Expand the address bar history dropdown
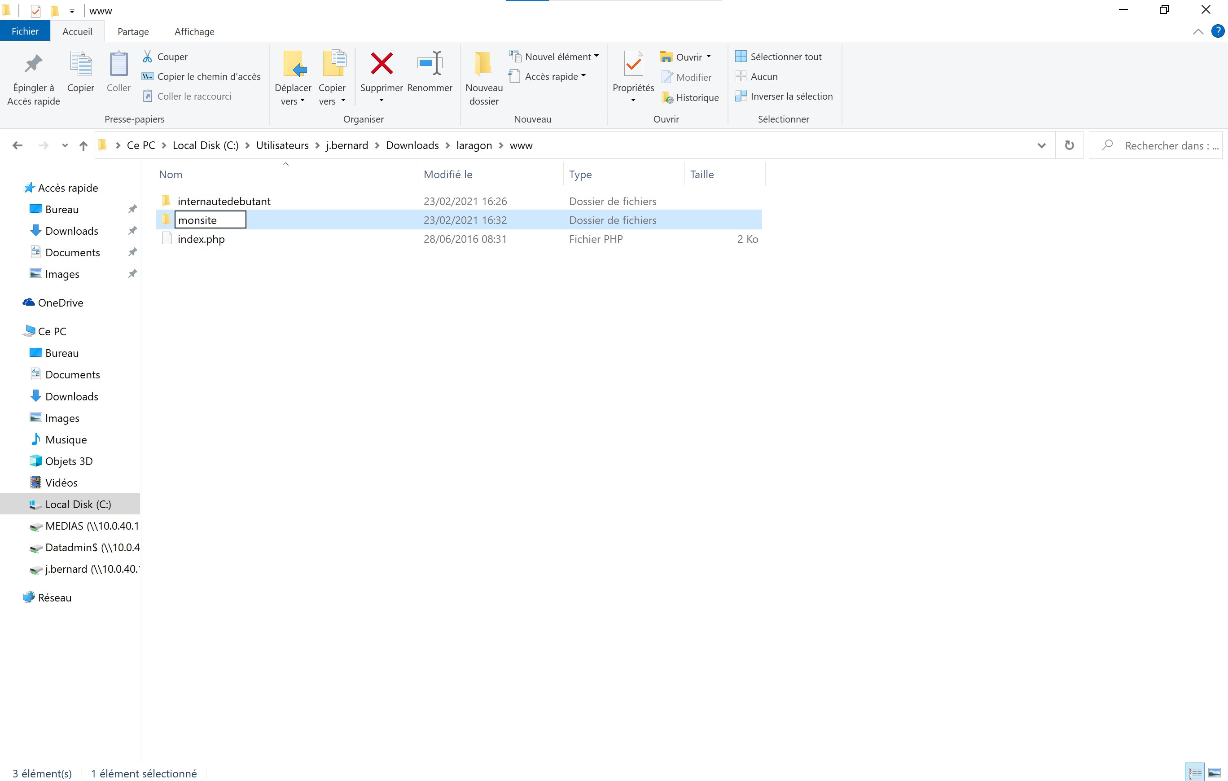Viewport: 1228px width, 781px height. click(1042, 145)
